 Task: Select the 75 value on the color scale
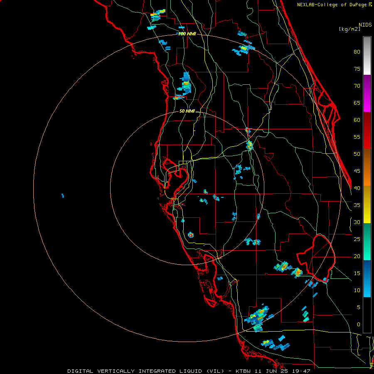357,69
